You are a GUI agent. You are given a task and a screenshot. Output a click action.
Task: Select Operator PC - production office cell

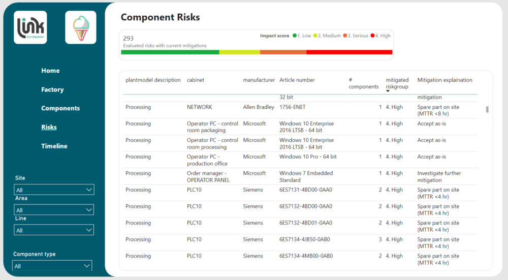click(x=207, y=160)
